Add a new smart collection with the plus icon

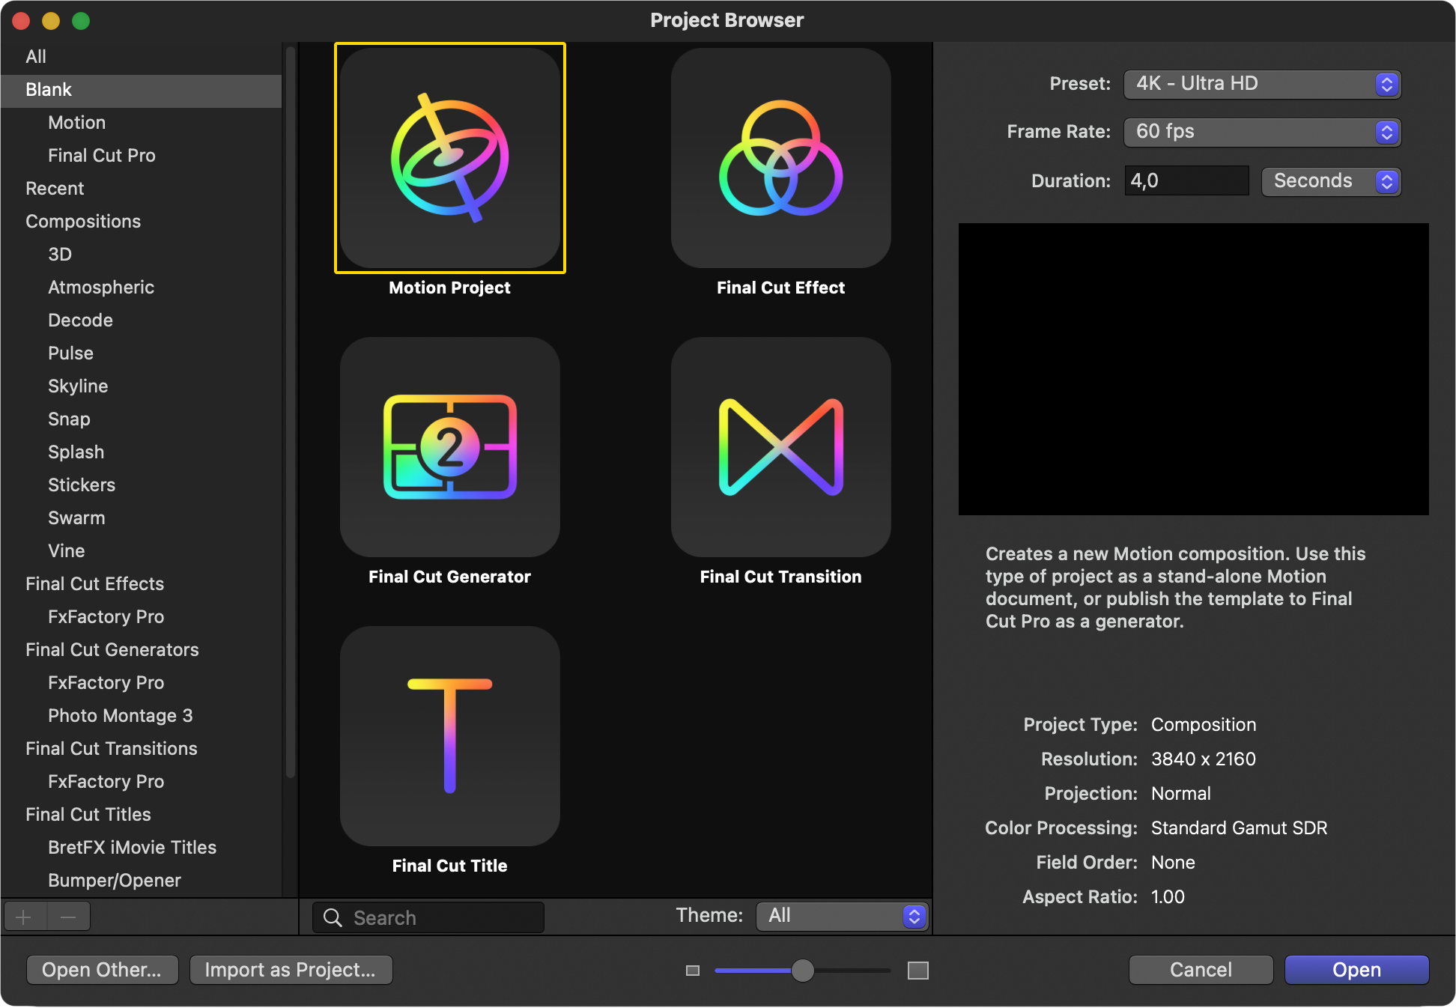pos(25,916)
